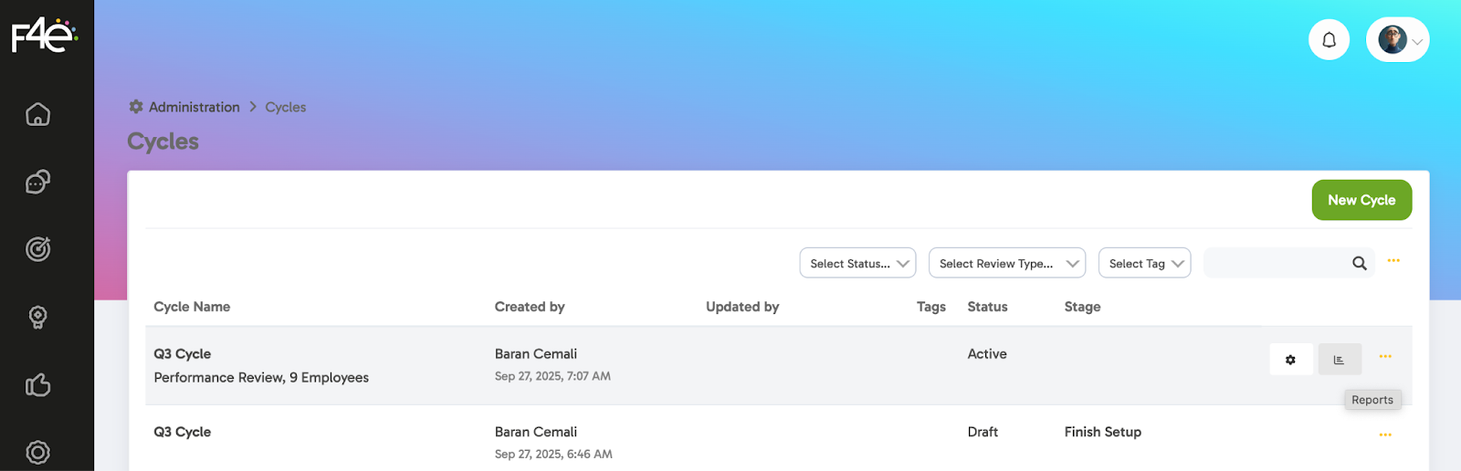
Task: Open Reports for the active Q3 Cycle
Action: [x=1339, y=360]
